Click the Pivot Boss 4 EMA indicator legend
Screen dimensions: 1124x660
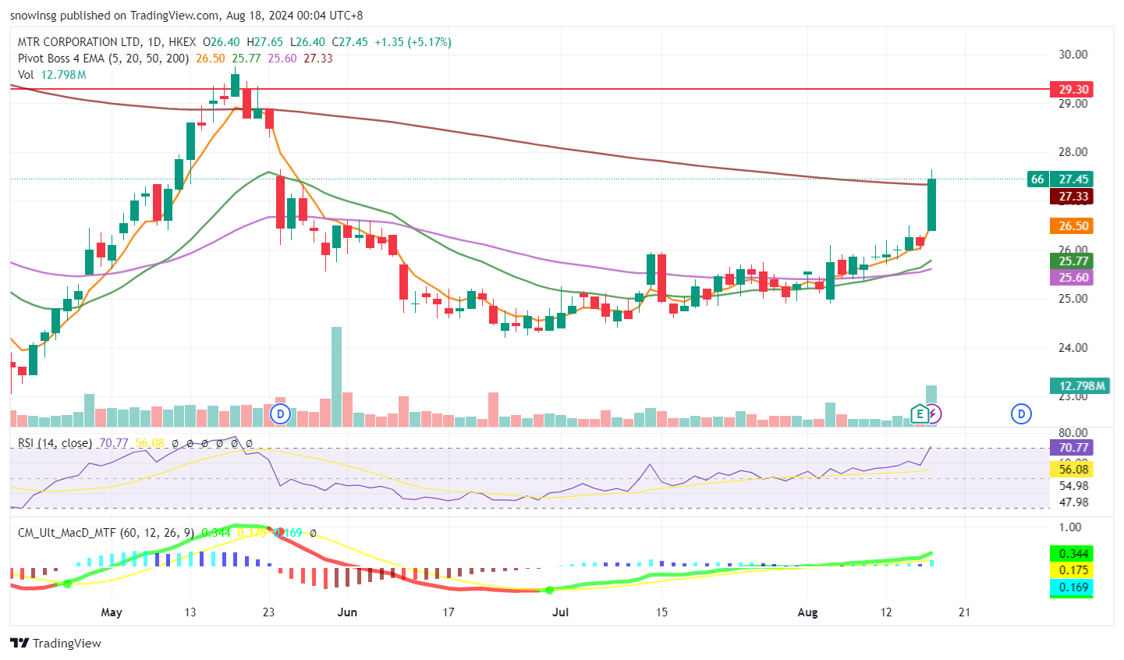click(104, 59)
